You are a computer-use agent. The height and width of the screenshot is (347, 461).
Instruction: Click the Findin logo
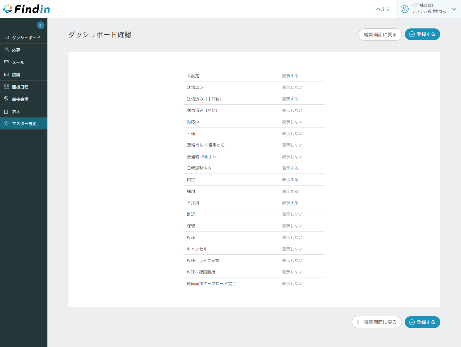pos(26,9)
